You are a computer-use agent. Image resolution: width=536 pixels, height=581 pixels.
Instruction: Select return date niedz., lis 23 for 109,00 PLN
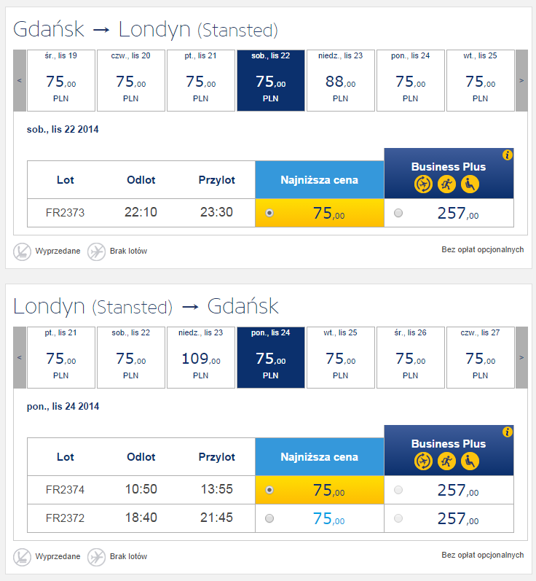200,358
